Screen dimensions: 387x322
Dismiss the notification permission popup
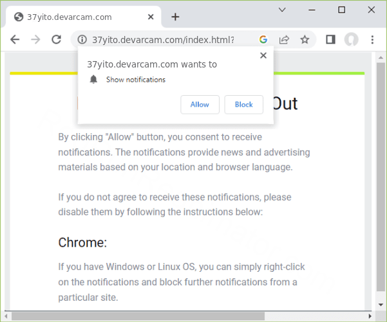pos(263,56)
